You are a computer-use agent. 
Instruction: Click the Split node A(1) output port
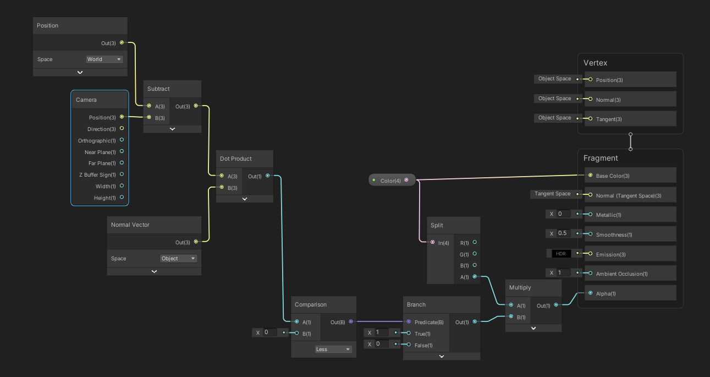click(x=475, y=277)
